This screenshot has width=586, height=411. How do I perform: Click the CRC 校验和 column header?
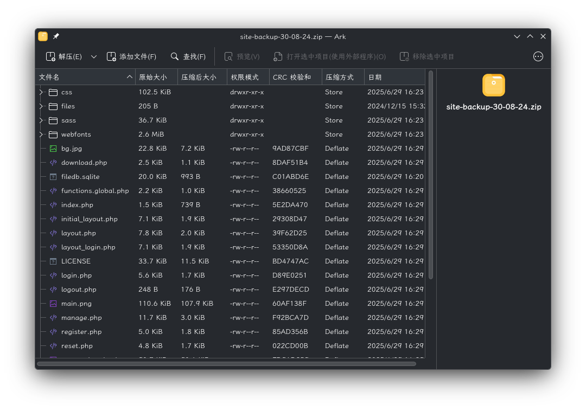point(296,78)
